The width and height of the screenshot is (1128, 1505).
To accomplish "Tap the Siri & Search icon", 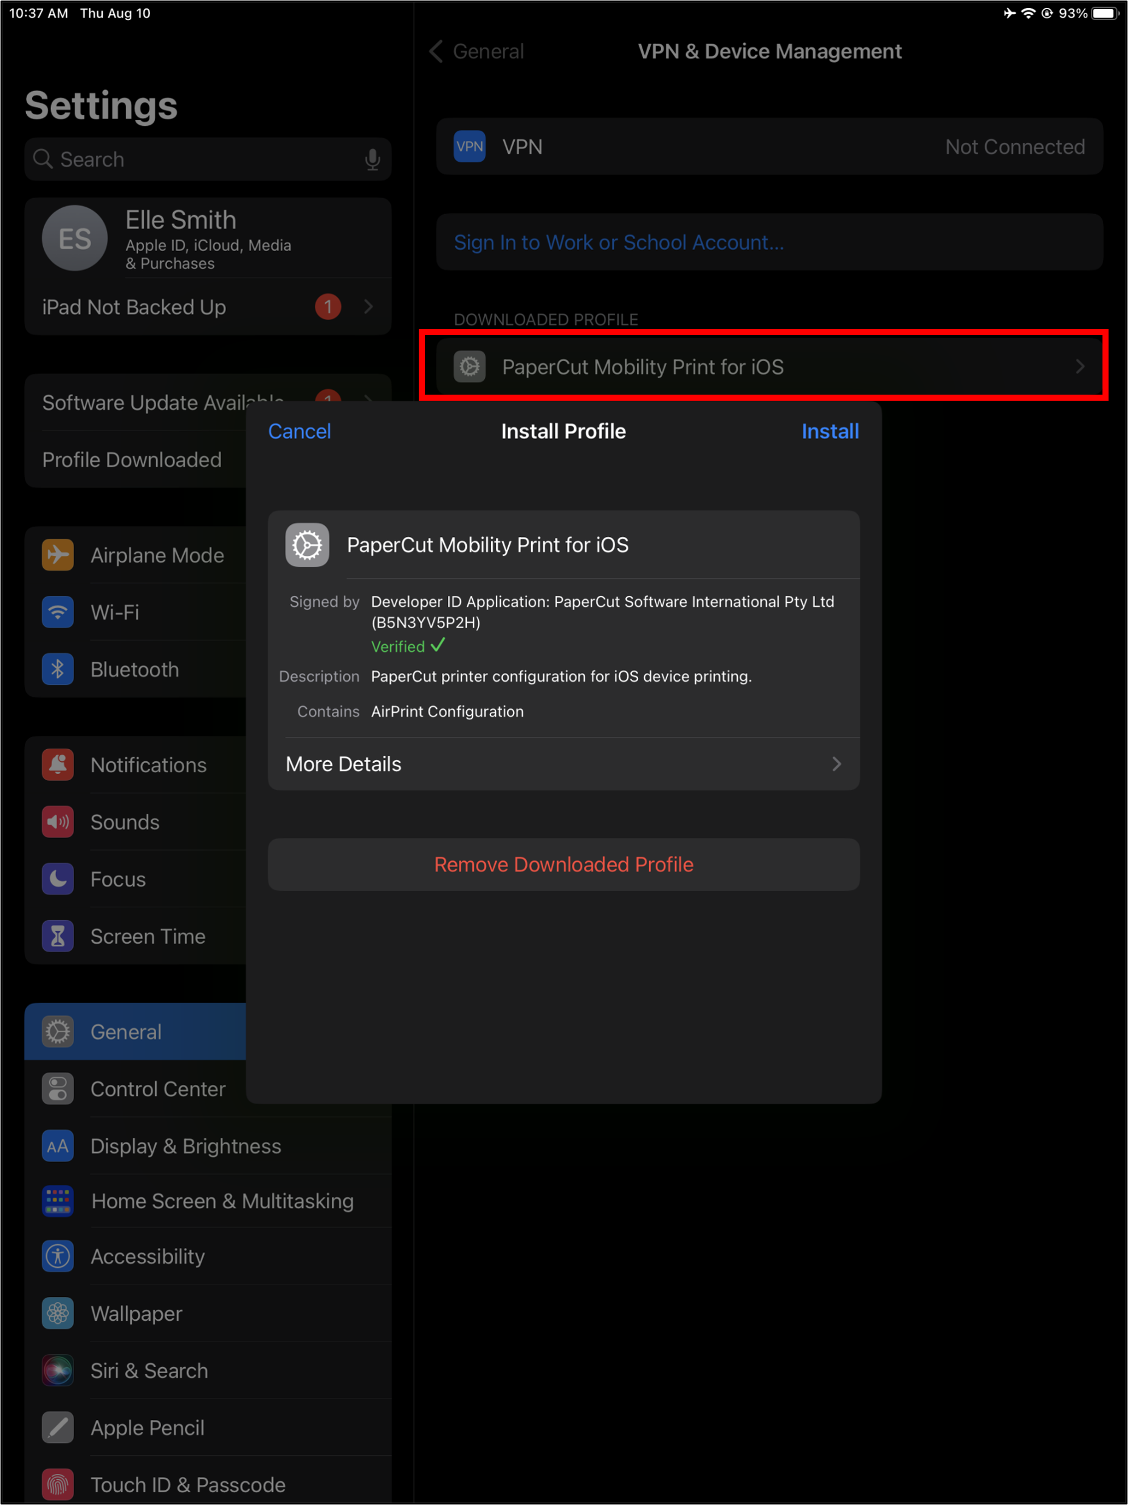I will [58, 1370].
